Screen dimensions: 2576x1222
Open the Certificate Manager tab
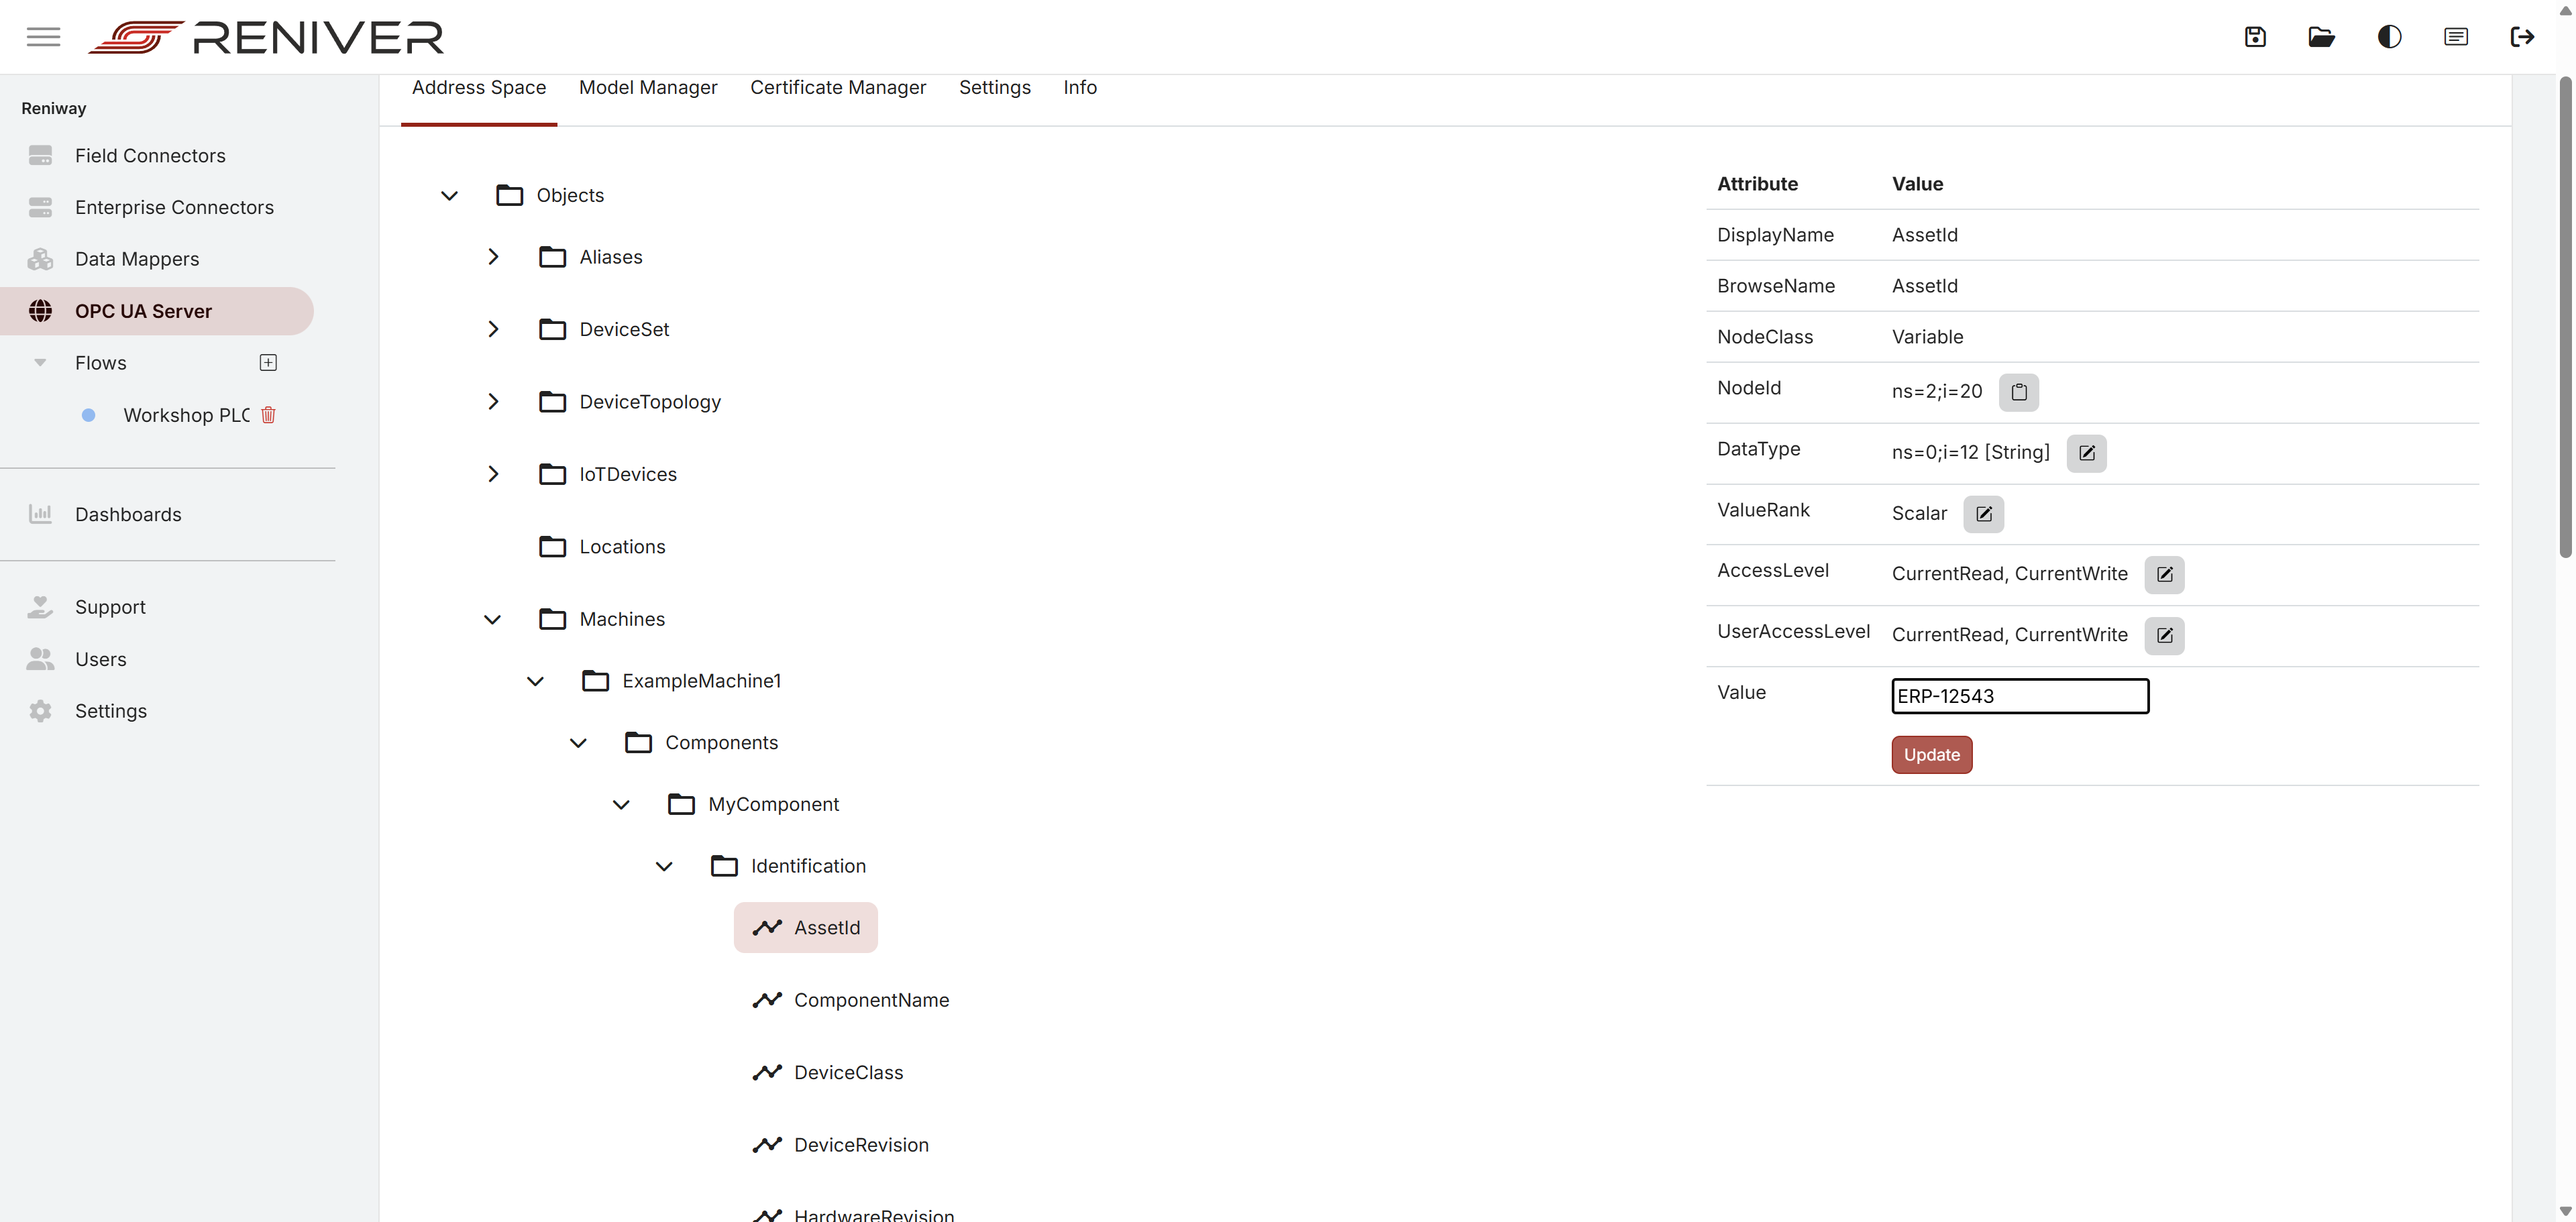[837, 87]
